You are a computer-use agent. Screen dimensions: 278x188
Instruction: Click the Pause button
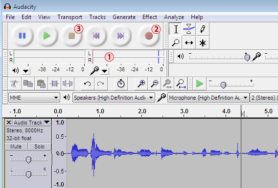pyautogui.click(x=23, y=36)
